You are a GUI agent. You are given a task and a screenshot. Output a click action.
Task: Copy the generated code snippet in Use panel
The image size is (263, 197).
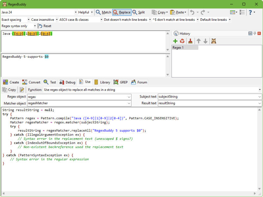click(9, 90)
